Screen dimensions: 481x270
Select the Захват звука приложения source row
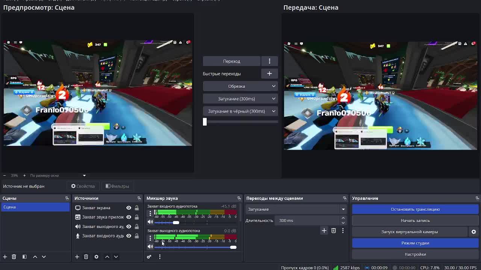pos(107,217)
